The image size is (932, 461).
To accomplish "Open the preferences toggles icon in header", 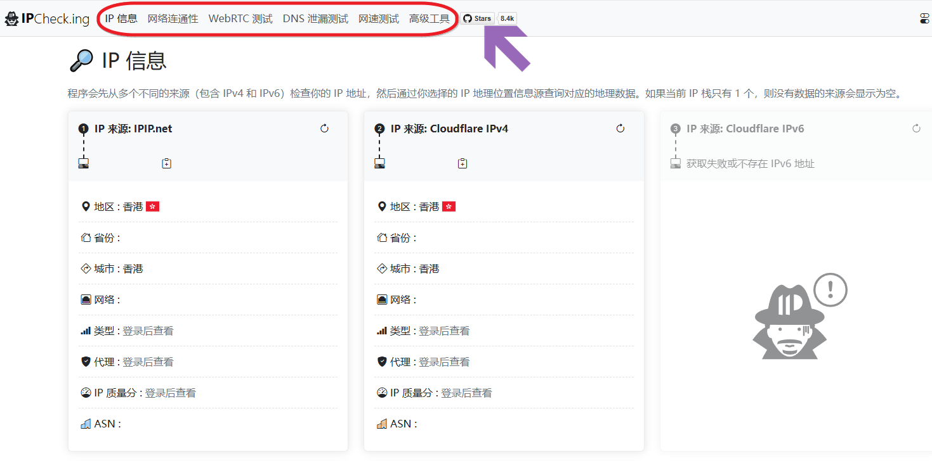I will pos(925,19).
